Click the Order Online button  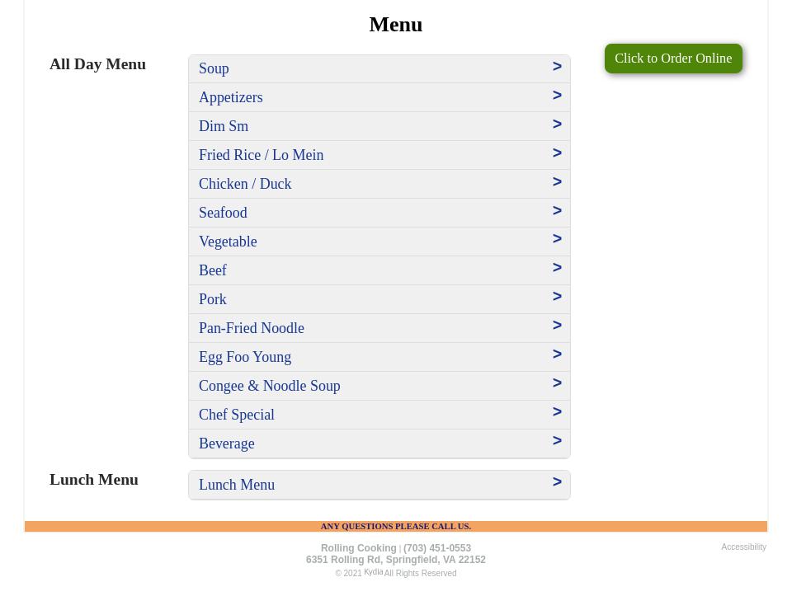(673, 59)
